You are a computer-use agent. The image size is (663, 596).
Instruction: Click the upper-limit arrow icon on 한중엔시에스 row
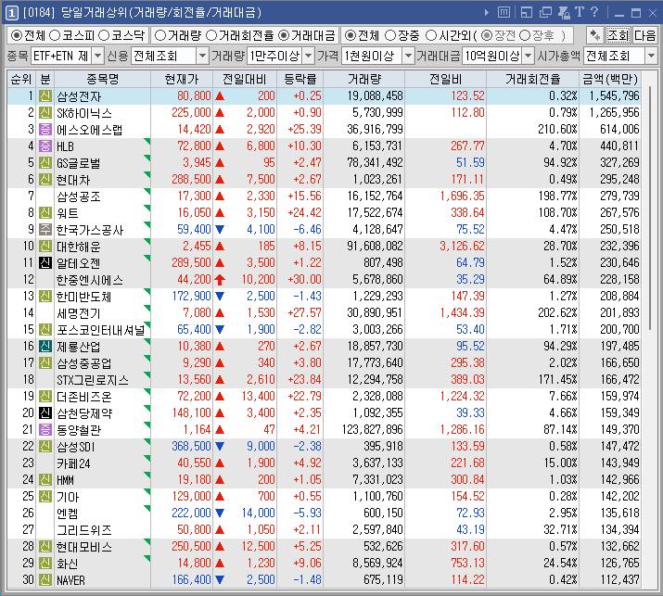point(220,279)
